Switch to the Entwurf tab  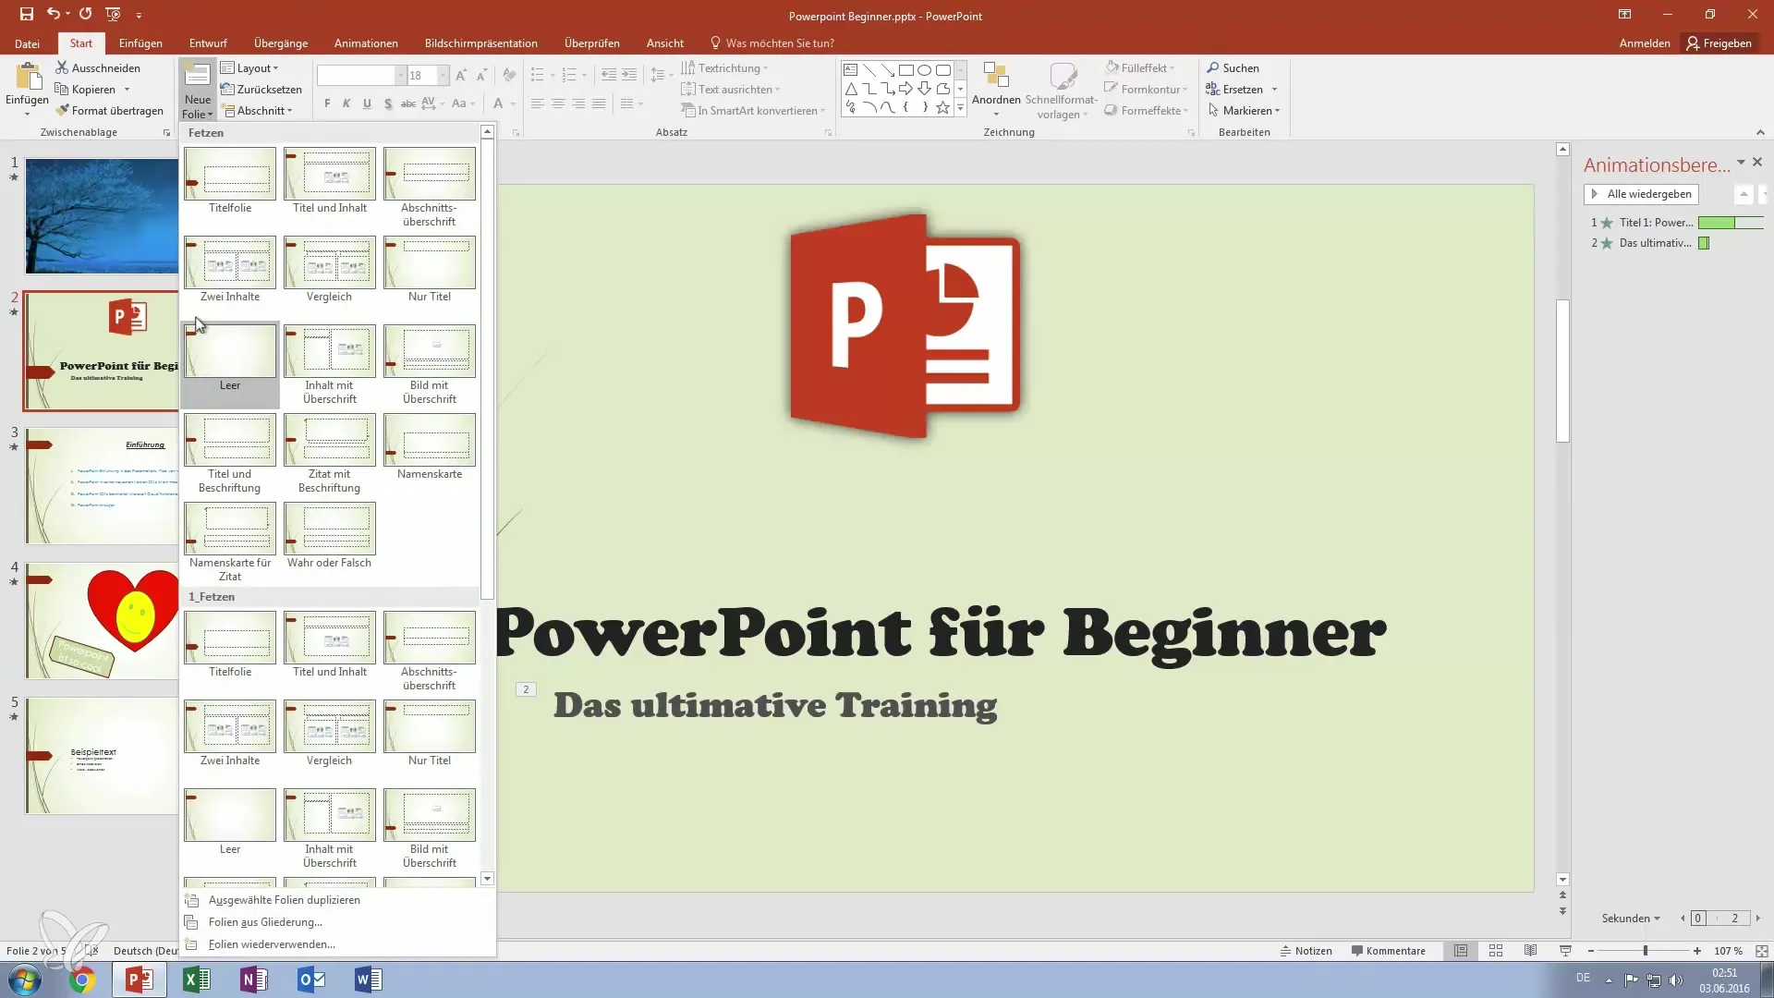(208, 43)
